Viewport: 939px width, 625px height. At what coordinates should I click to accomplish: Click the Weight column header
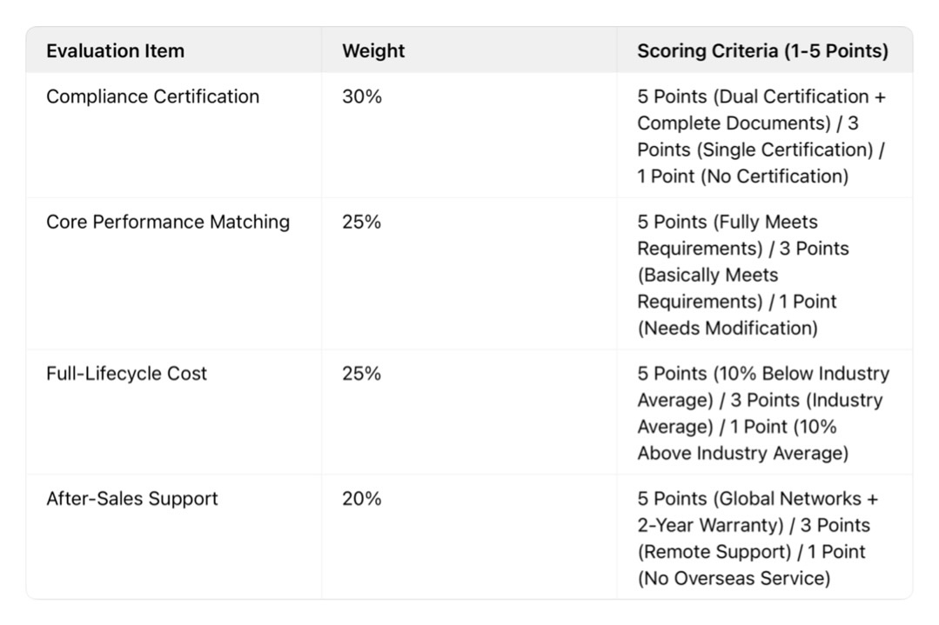(372, 51)
